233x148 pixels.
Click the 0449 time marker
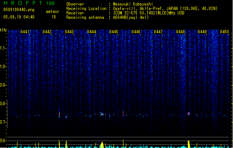(202, 32)
